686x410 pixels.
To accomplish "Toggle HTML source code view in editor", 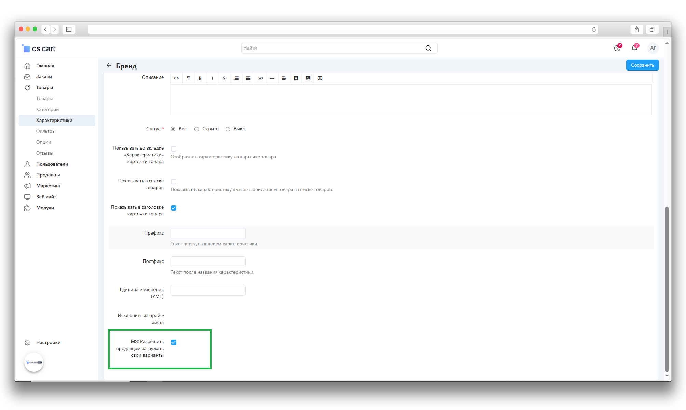I will 176,78.
